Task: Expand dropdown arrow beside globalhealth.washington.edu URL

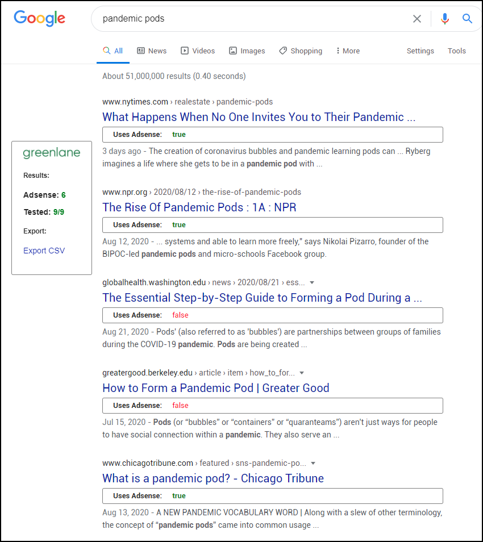Action: pos(312,283)
